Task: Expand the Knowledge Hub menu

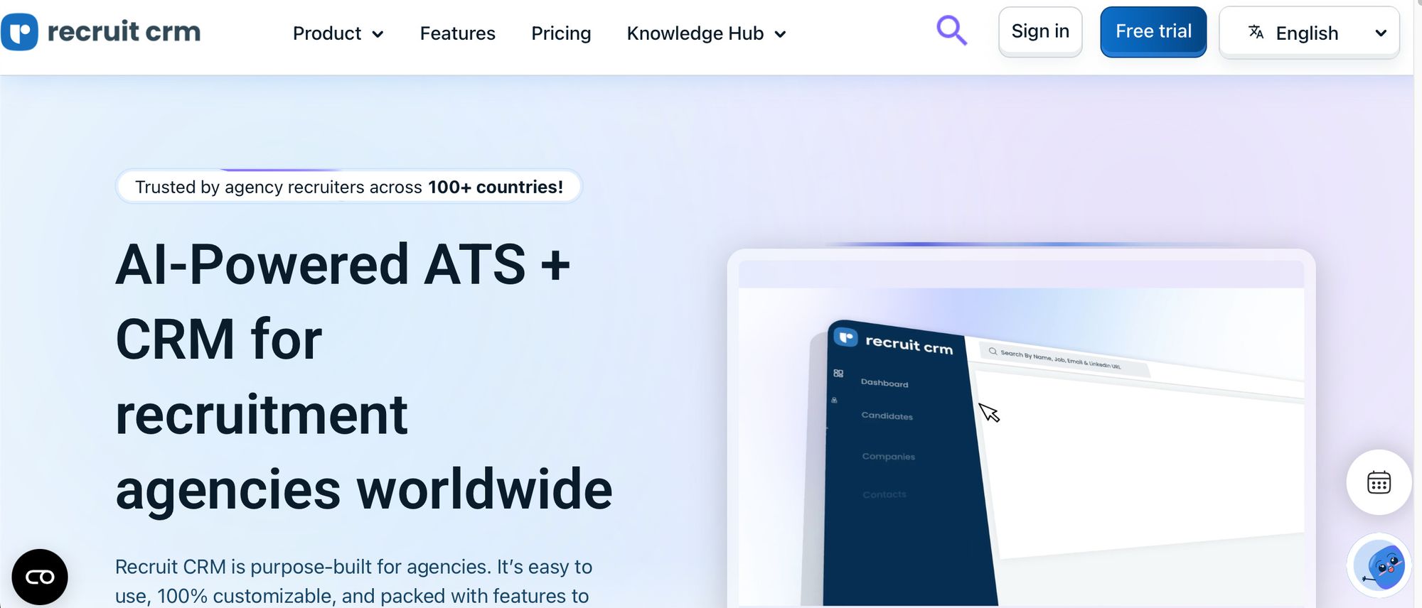Action: (x=706, y=33)
